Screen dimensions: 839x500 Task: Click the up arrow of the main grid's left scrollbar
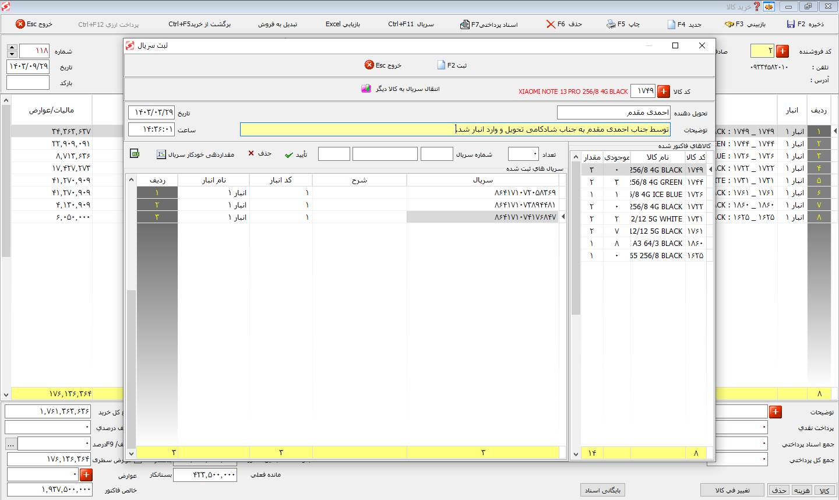pos(6,100)
